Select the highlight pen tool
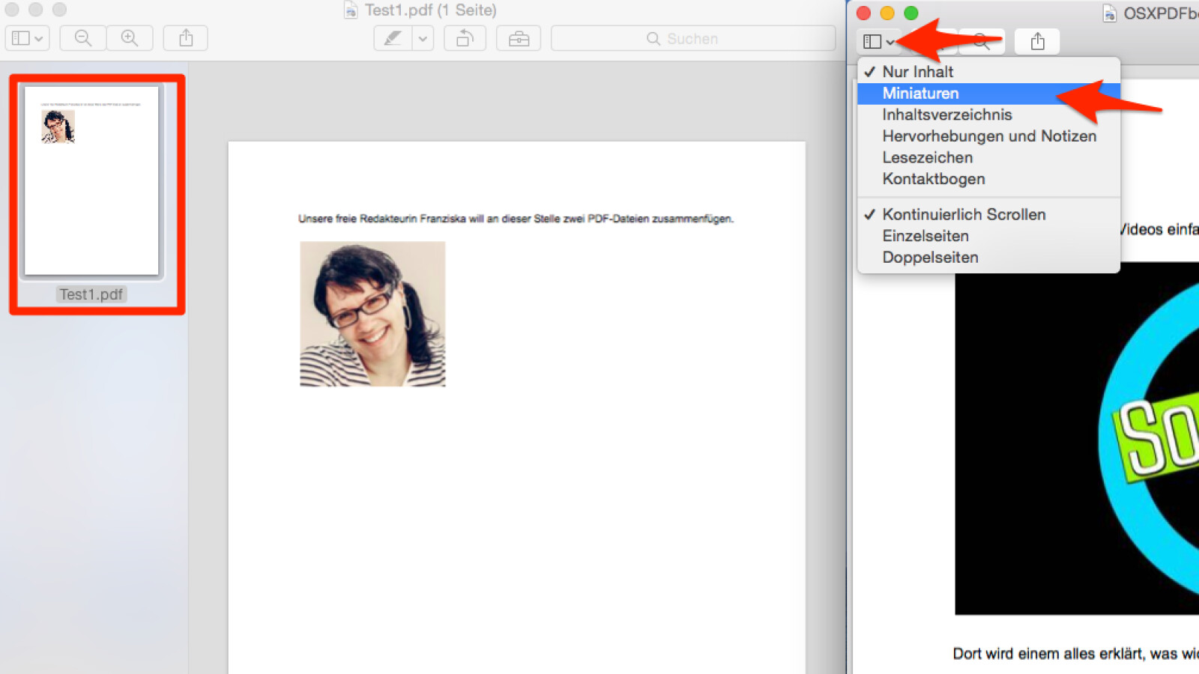 [393, 38]
